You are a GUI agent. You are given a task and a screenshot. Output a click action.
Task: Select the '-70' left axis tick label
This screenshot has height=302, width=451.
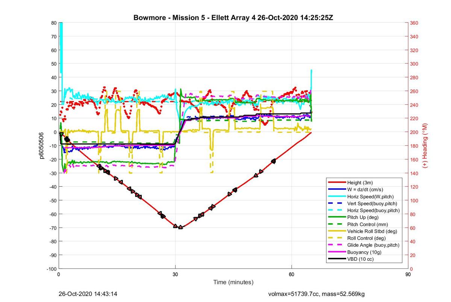53,228
